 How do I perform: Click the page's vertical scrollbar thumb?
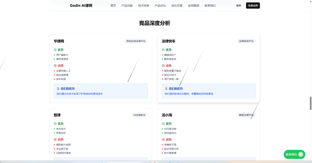pyautogui.click(x=310, y=103)
